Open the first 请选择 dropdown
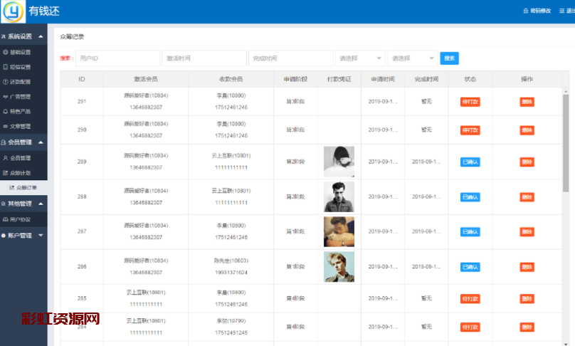 [x=359, y=58]
